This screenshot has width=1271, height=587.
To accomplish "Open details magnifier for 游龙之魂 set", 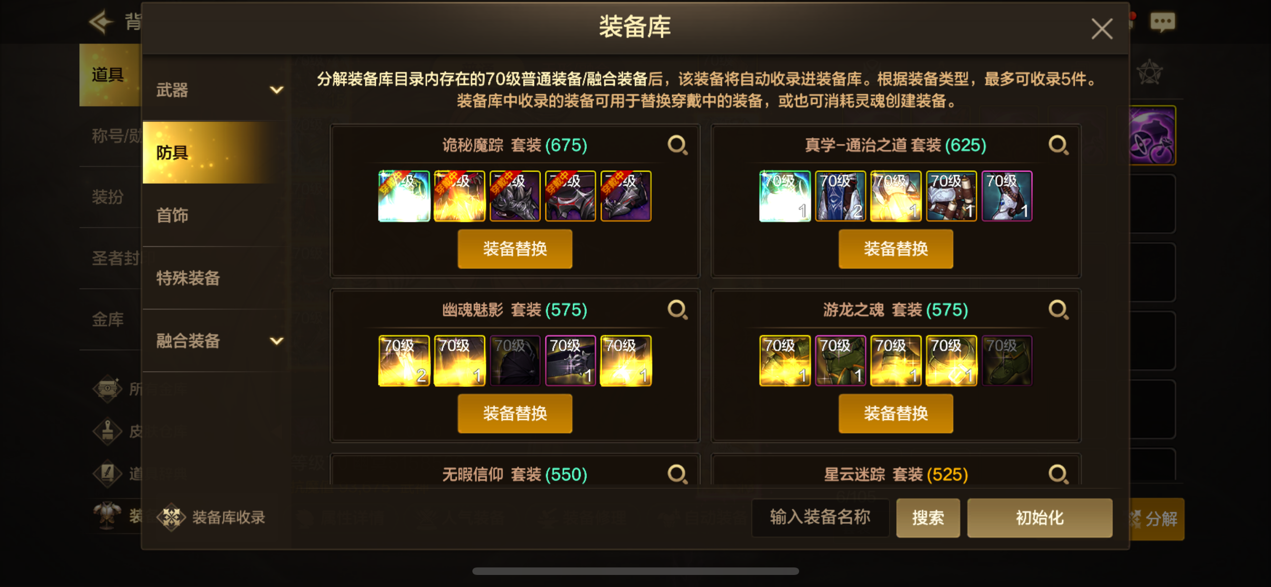I will click(1059, 310).
